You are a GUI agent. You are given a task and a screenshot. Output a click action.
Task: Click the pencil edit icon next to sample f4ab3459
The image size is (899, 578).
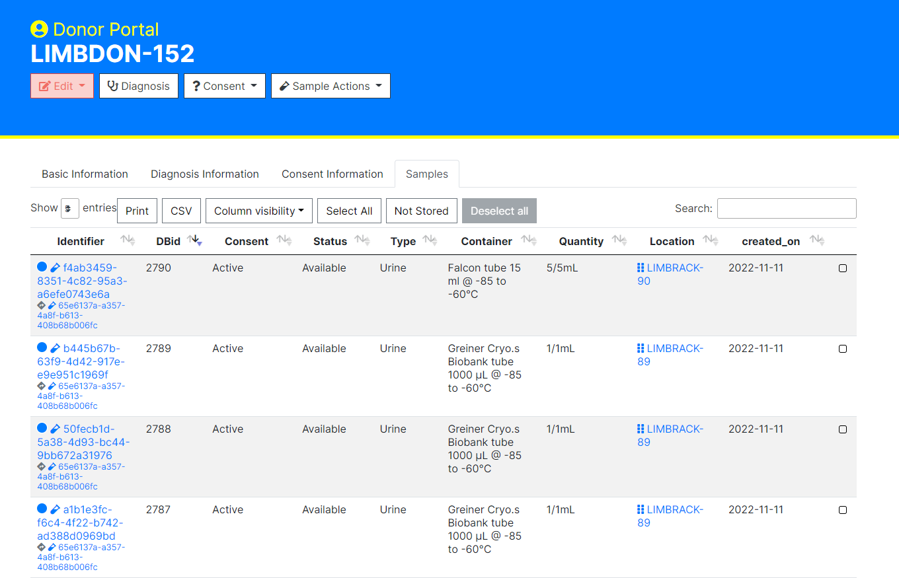click(x=54, y=268)
